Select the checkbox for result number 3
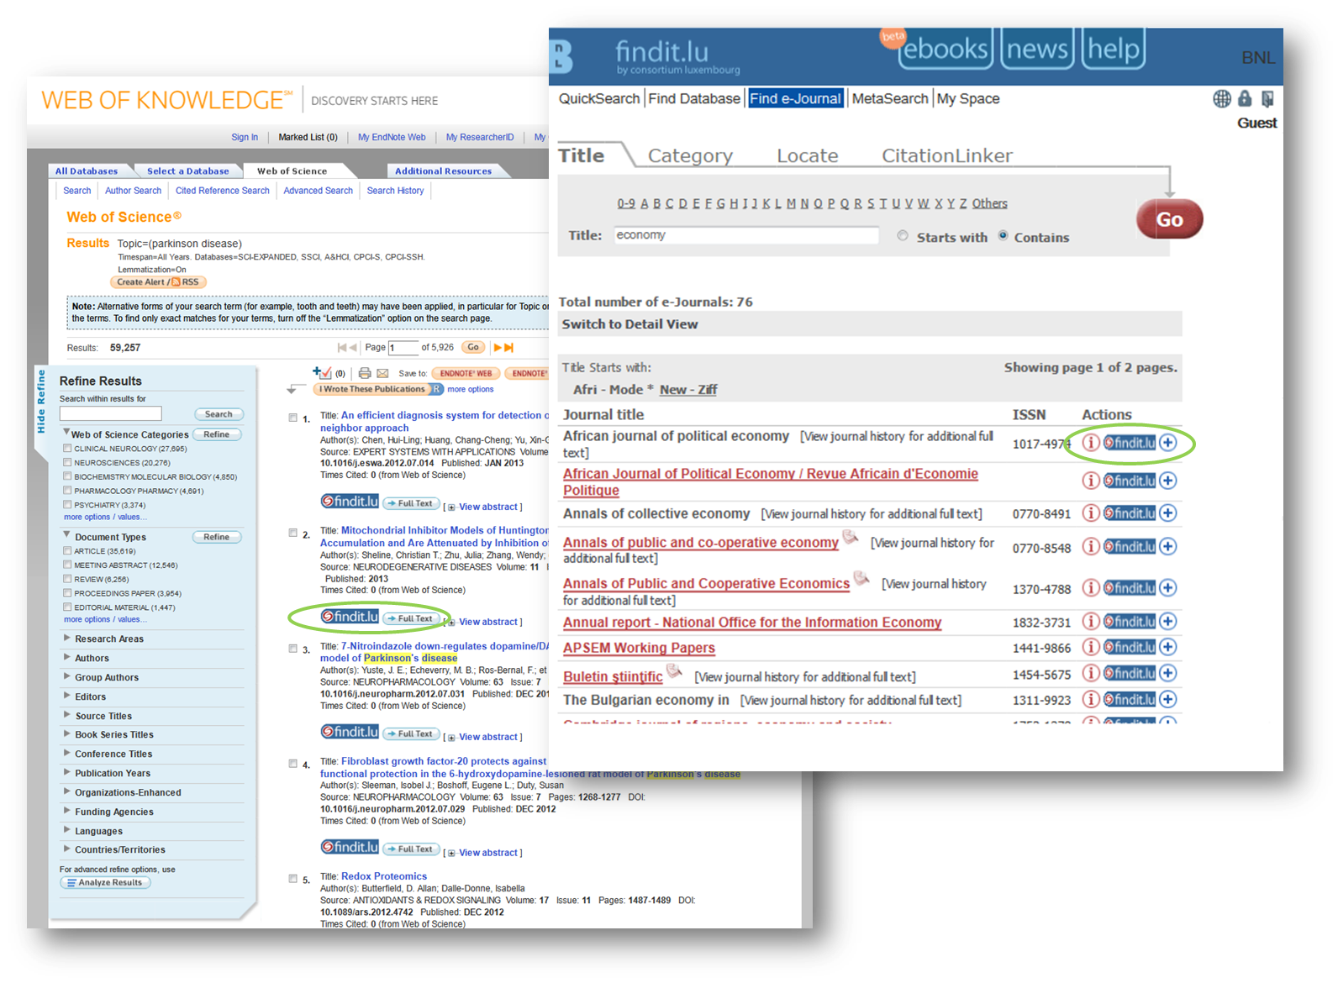 coord(292,649)
